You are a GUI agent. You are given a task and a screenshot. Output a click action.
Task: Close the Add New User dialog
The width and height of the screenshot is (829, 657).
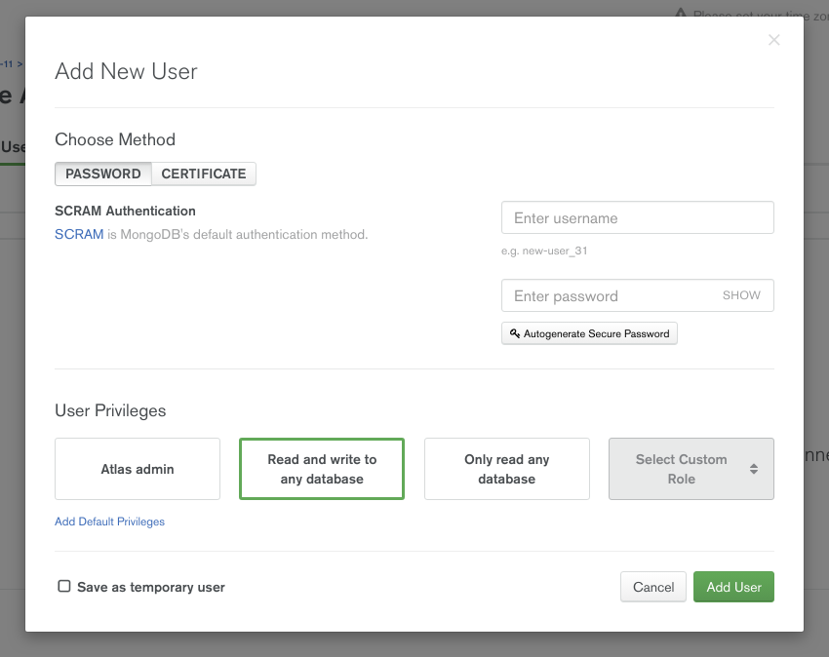pos(773,40)
